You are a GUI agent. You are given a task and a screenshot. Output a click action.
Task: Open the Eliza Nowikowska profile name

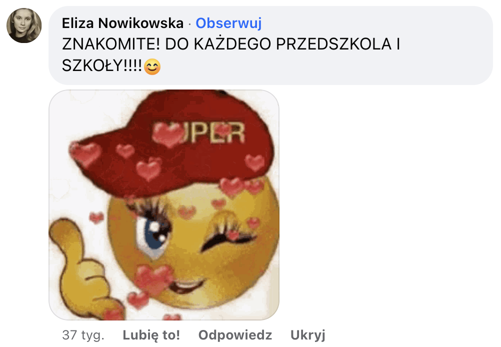122,23
